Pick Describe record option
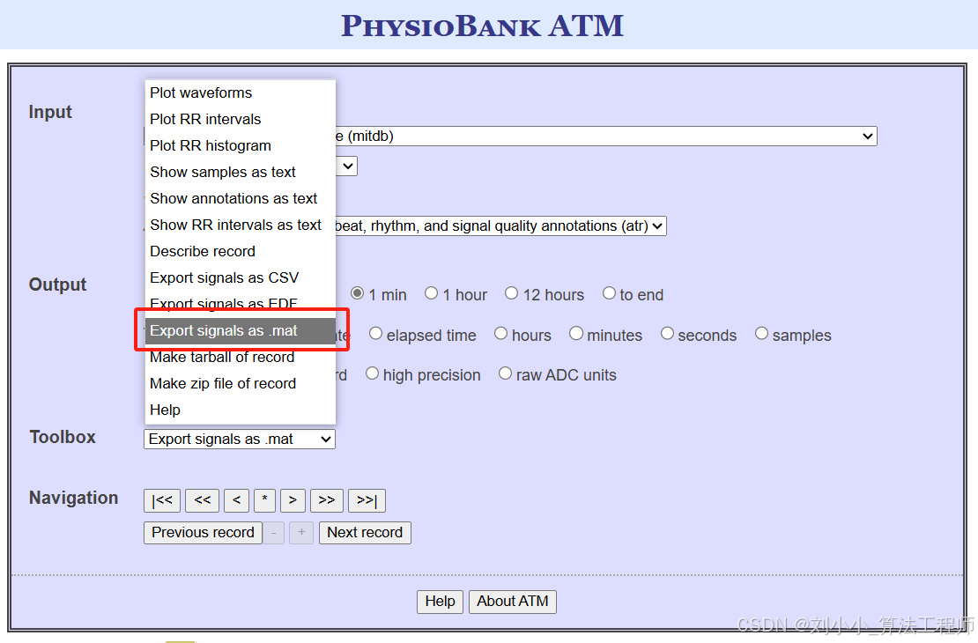Viewport: 978px width, 643px height. coord(241,251)
